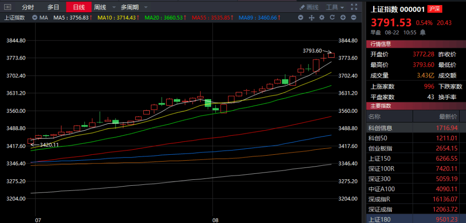Image resolution: width=466 pixels, height=223 pixels.
Task: Zoom out the chart with minus icon
Action: pos(353,18)
